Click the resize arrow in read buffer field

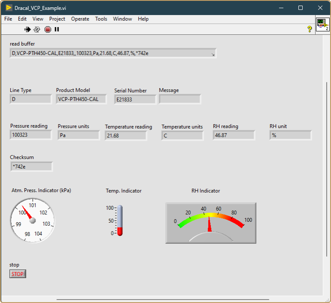tap(213, 55)
